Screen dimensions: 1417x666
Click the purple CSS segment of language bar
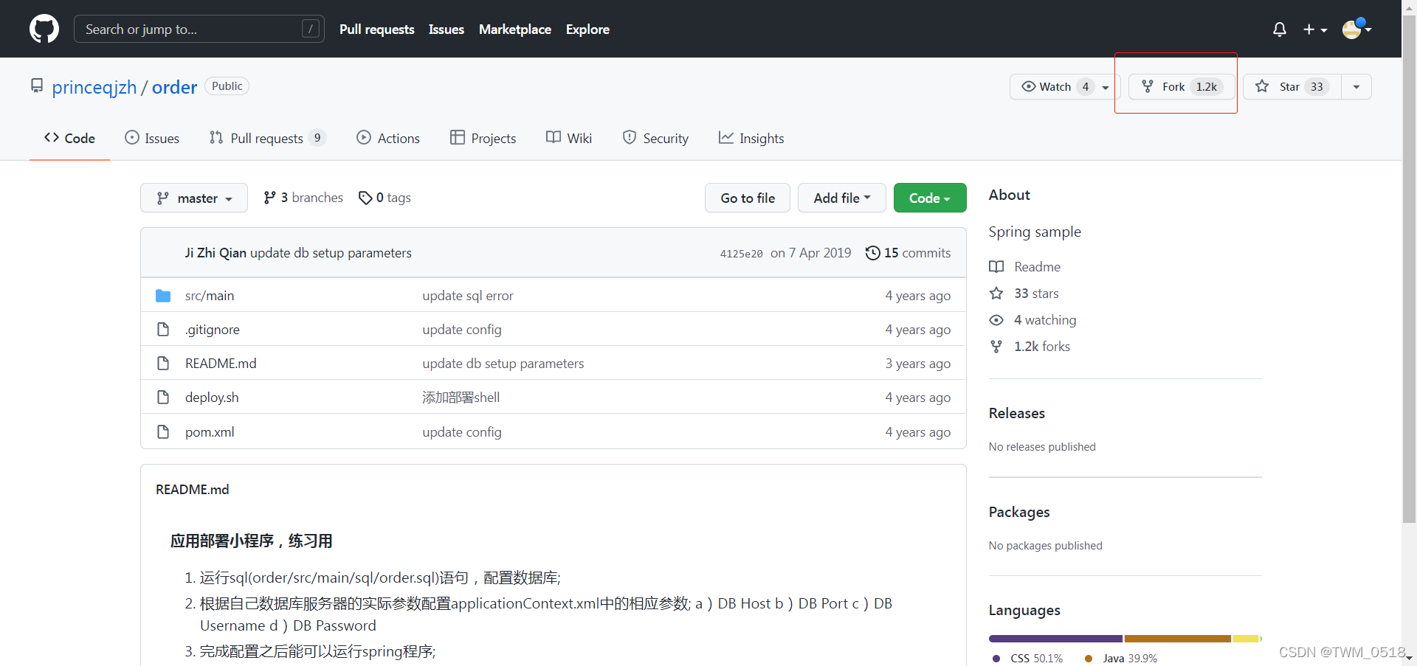(x=1055, y=639)
